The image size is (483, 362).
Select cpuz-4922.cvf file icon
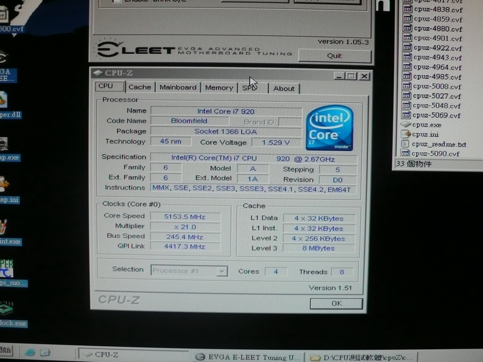(407, 48)
